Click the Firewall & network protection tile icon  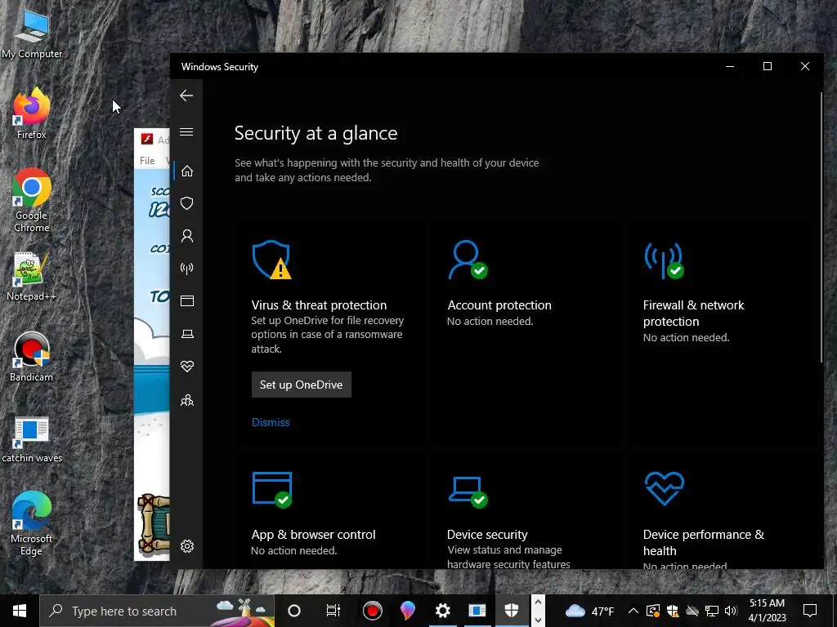pos(664,260)
